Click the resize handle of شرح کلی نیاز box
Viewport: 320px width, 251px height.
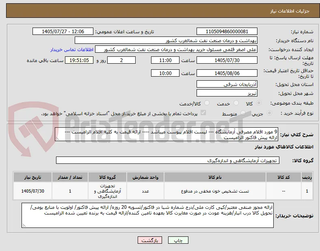click(x=57, y=139)
